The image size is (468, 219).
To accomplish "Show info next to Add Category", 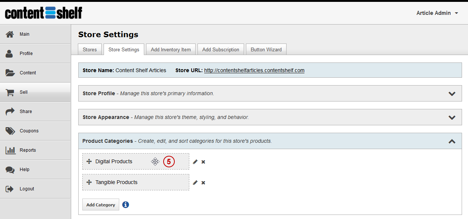I will [126, 204].
